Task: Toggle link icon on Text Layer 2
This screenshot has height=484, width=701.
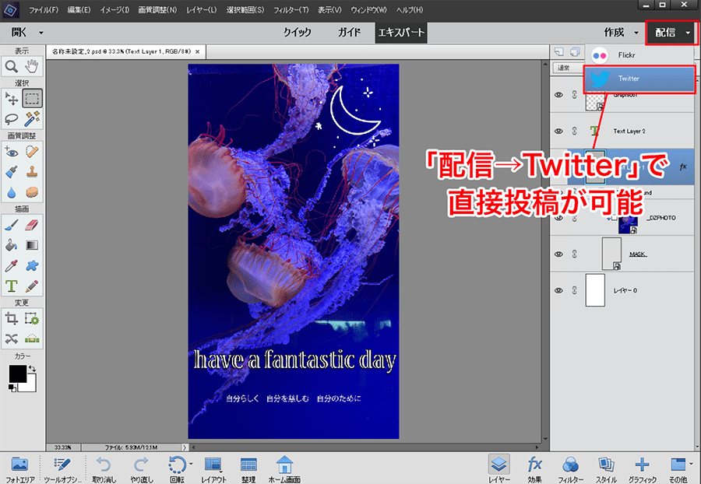Action: [575, 131]
